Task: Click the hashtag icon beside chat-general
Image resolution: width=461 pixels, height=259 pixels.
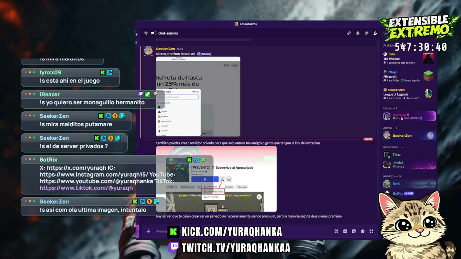Action: pyautogui.click(x=146, y=33)
